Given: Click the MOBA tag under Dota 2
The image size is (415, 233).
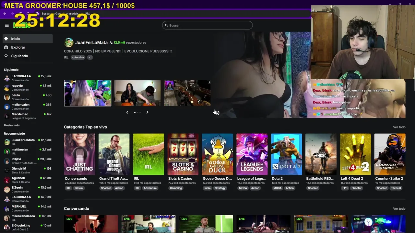Looking at the screenshot, I should pos(278,188).
